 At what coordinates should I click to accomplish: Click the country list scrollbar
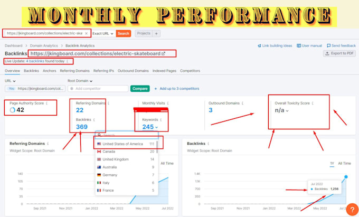157,147
